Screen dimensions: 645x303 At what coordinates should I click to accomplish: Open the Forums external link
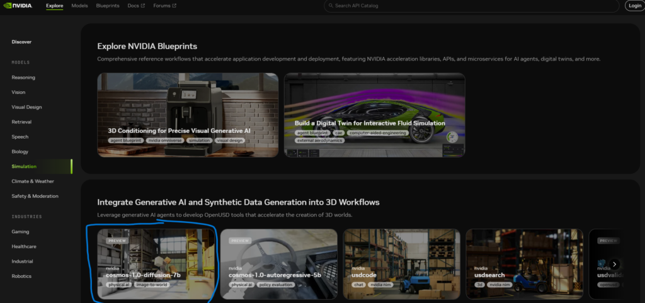coord(166,6)
